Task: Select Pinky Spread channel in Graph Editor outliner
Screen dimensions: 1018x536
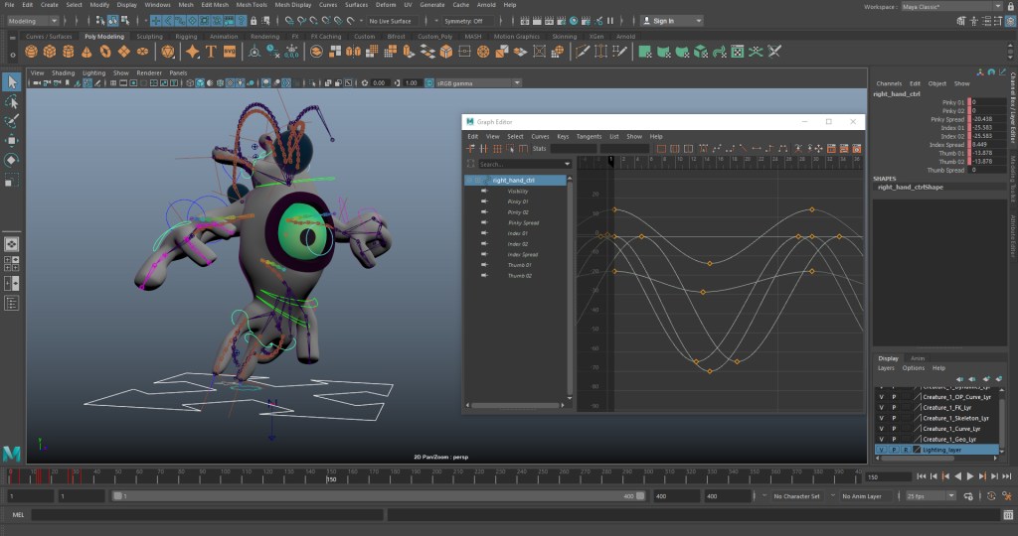Action: (x=523, y=222)
